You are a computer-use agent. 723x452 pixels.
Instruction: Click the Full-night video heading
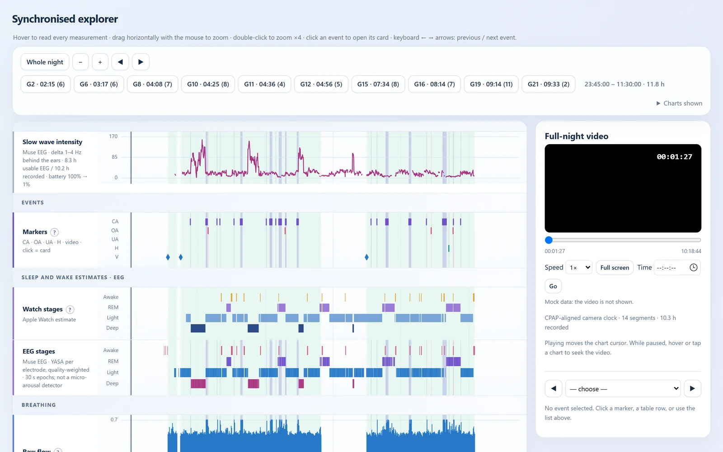click(x=577, y=136)
